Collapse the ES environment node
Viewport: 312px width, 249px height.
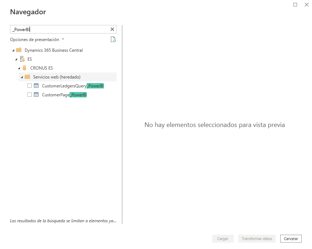tap(16, 59)
